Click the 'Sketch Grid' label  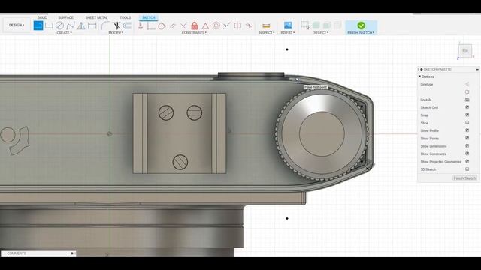point(429,107)
